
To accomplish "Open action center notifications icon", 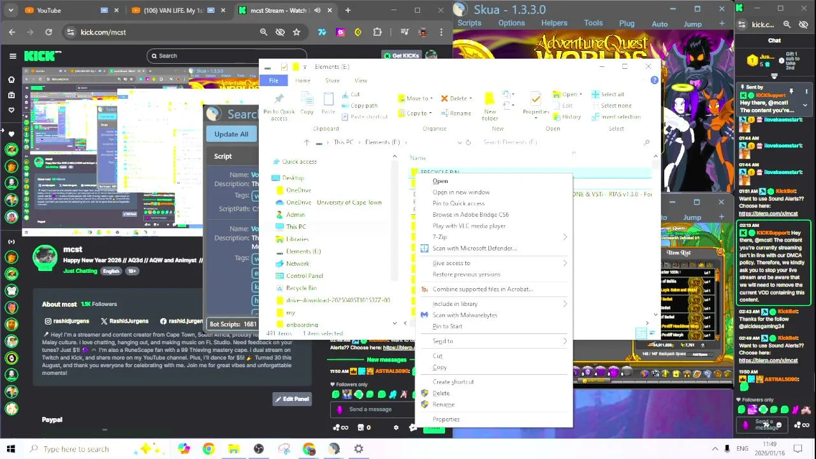I will pos(798,449).
